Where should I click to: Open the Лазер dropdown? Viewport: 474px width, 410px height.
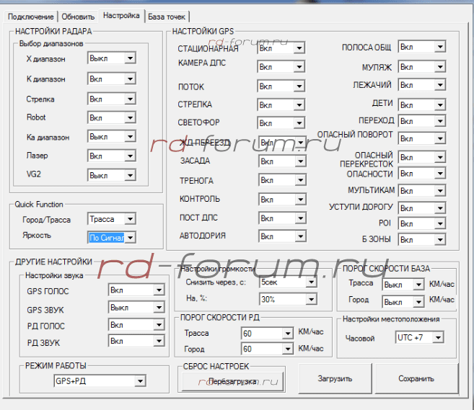click(112, 156)
